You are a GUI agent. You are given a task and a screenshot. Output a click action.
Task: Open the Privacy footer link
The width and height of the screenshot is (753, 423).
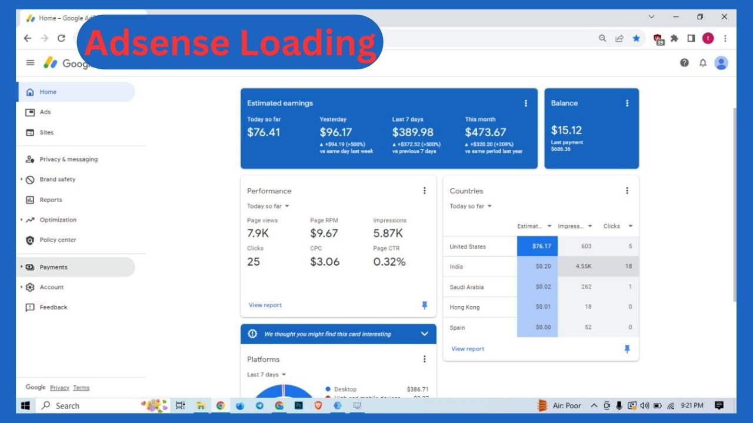(59, 388)
